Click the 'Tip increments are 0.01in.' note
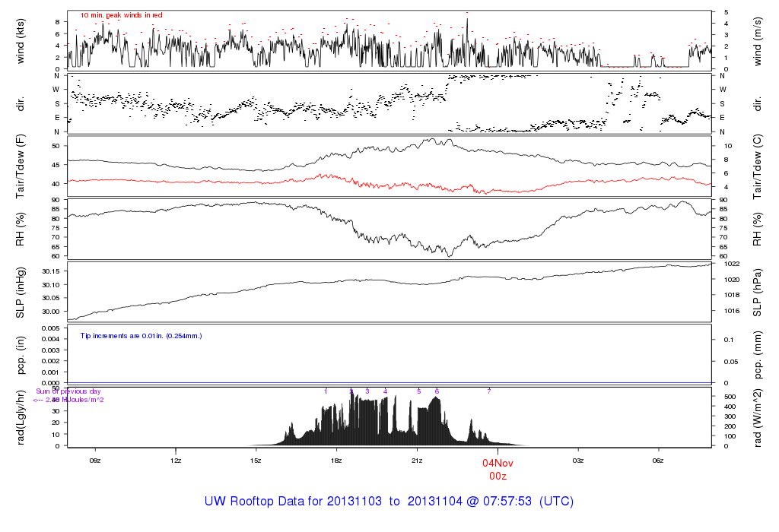The height and width of the screenshot is (532, 779). click(141, 335)
